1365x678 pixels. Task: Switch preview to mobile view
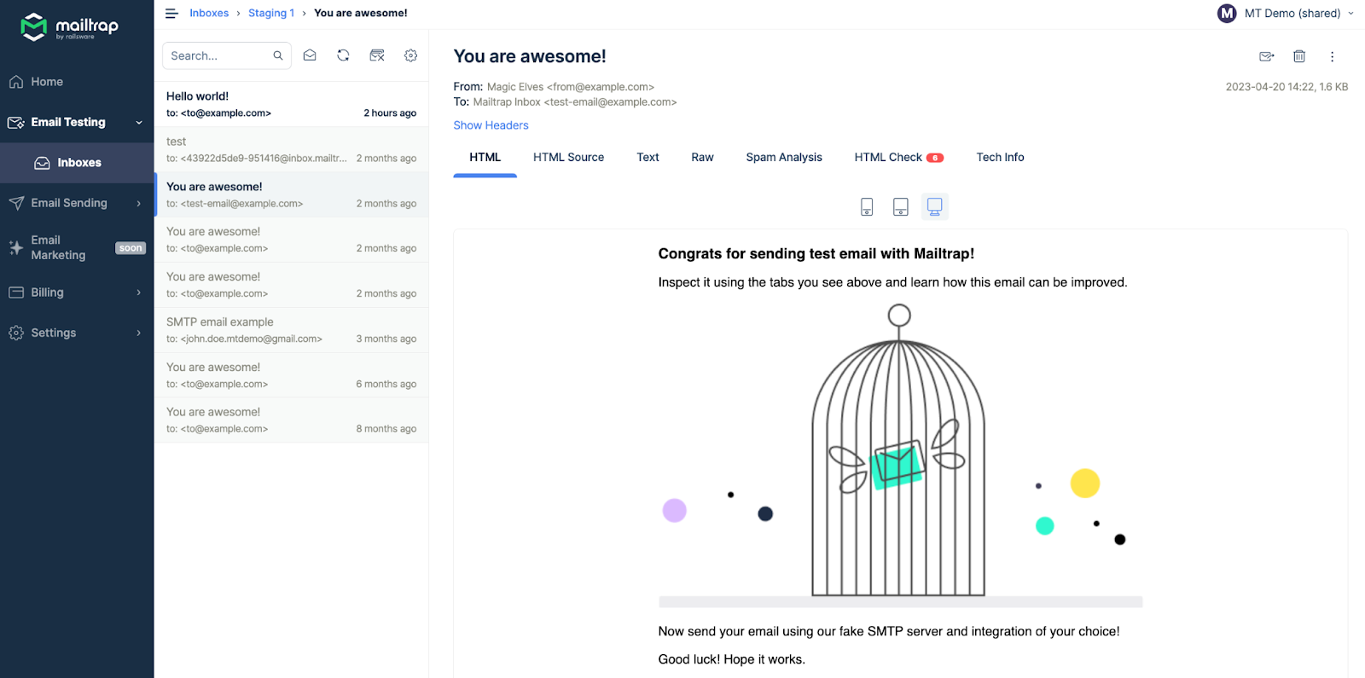pos(867,207)
